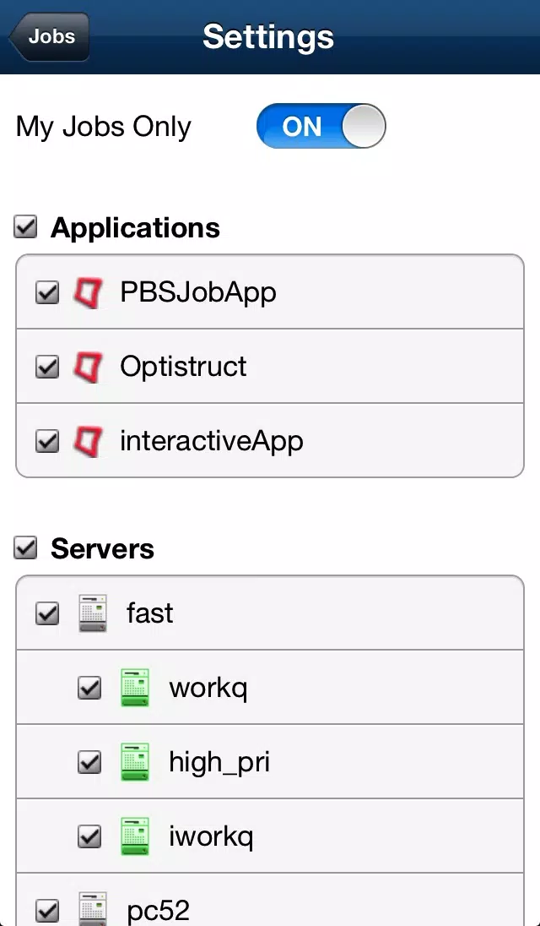Uncheck the high_pri queue checkbox
Image resolution: width=540 pixels, height=926 pixels.
coord(89,762)
